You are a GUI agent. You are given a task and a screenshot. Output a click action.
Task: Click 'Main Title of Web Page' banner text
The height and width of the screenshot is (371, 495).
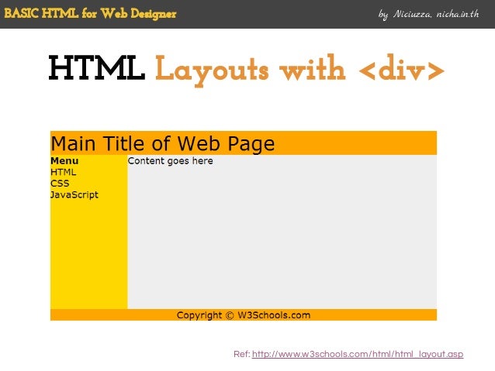coord(163,144)
